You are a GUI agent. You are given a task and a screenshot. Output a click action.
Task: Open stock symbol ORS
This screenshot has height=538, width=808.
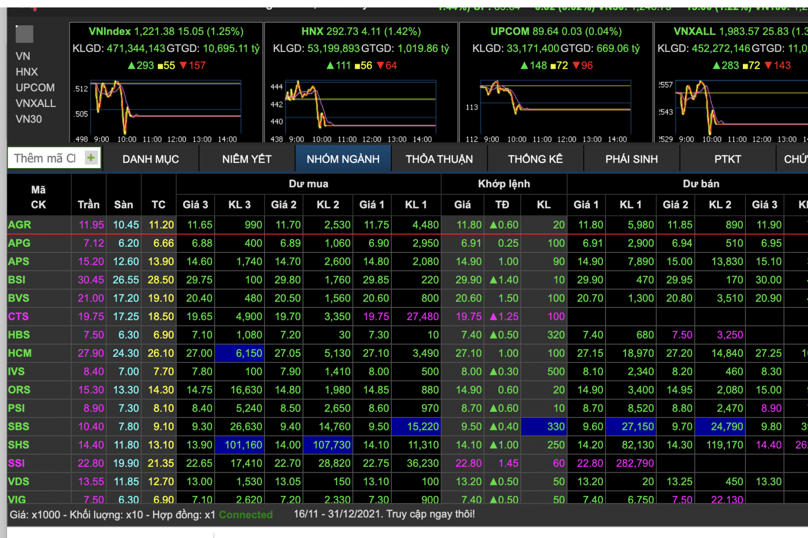pyautogui.click(x=19, y=390)
